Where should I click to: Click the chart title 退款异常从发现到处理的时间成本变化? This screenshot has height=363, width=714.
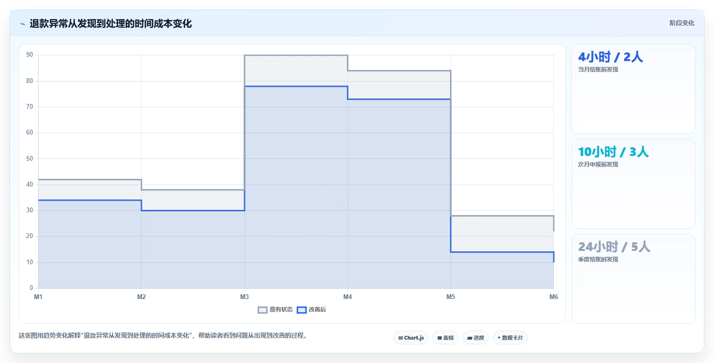(x=111, y=24)
